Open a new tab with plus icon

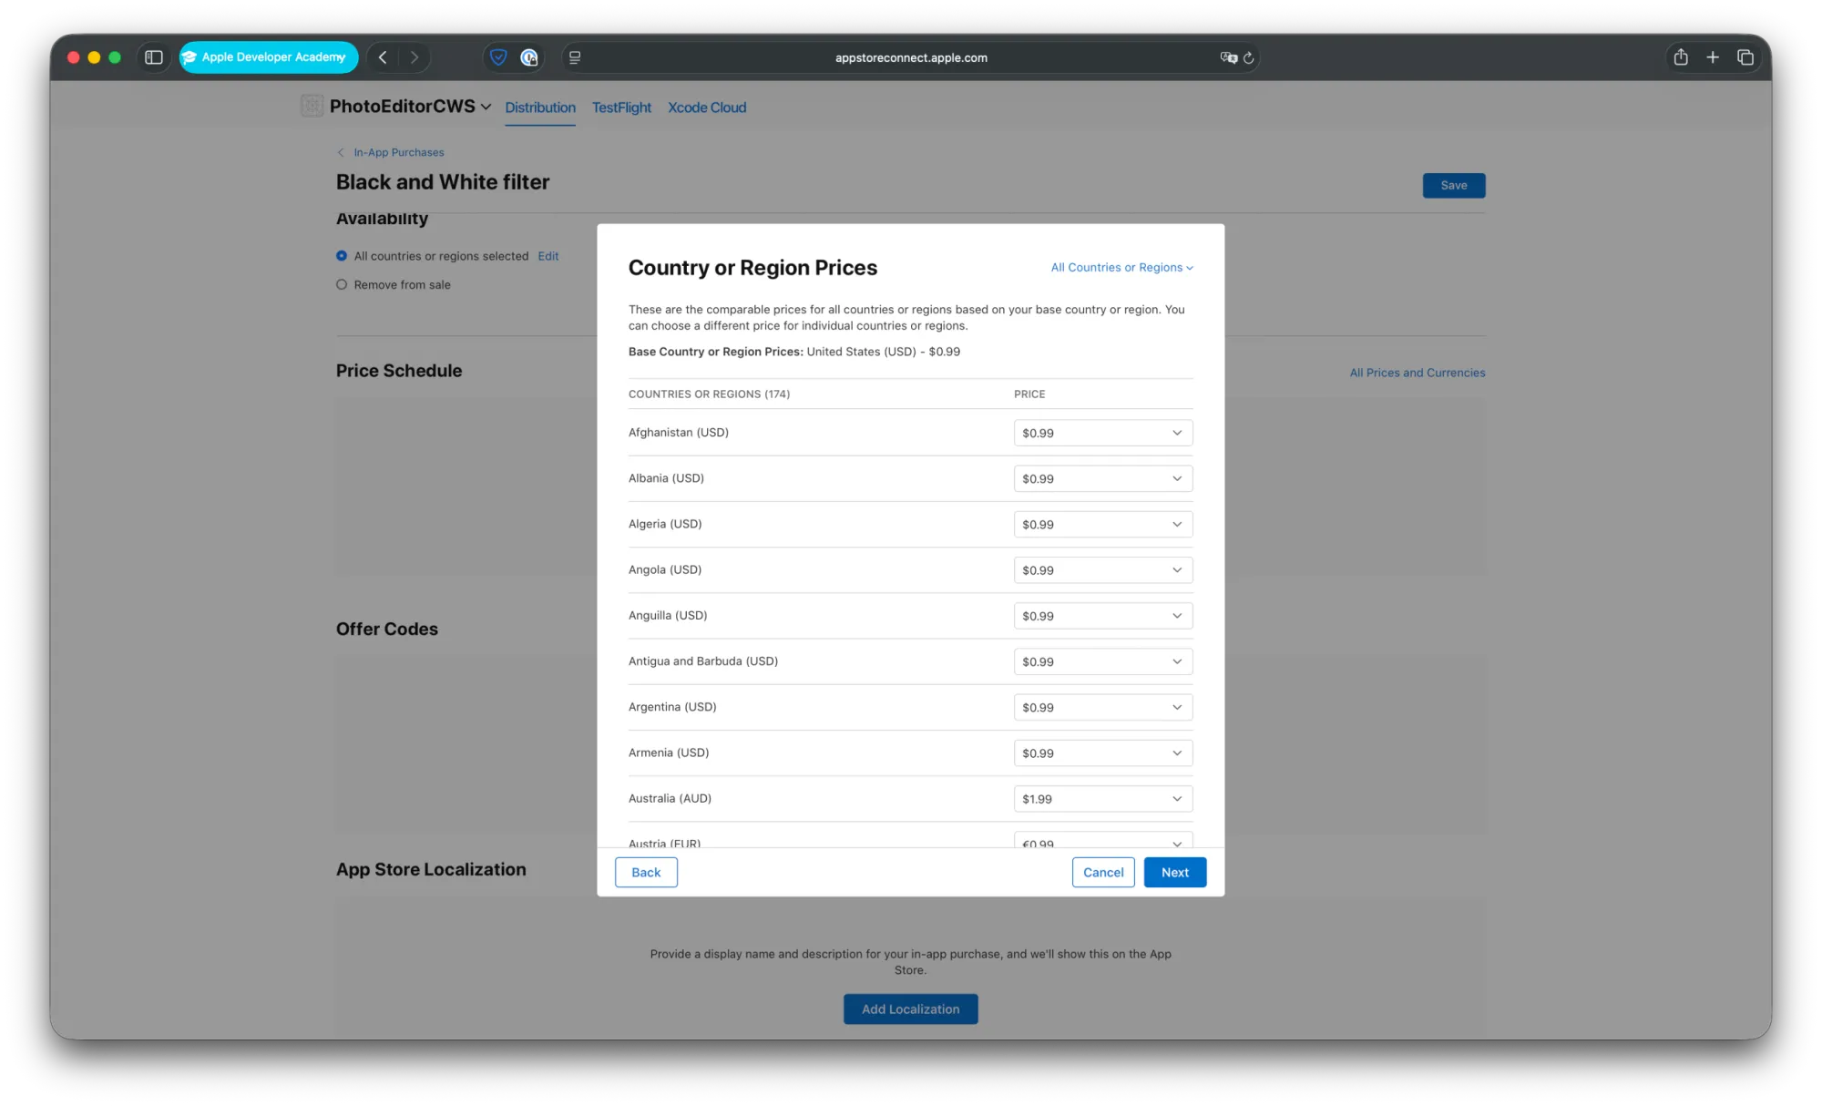(1713, 57)
